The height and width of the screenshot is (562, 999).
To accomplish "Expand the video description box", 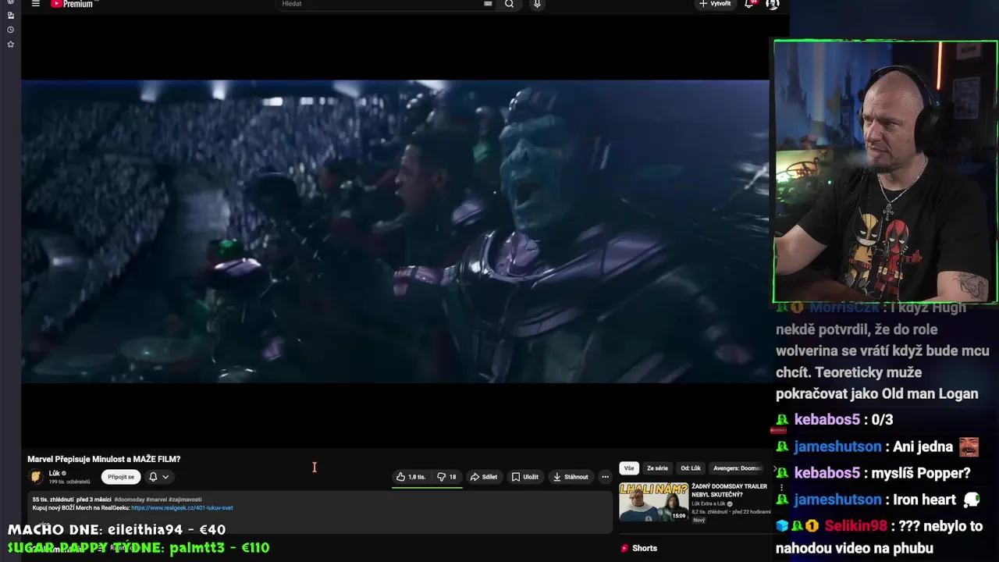I will pyautogui.click(x=320, y=512).
